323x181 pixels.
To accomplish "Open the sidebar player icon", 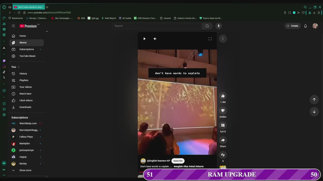I will point(4,90).
